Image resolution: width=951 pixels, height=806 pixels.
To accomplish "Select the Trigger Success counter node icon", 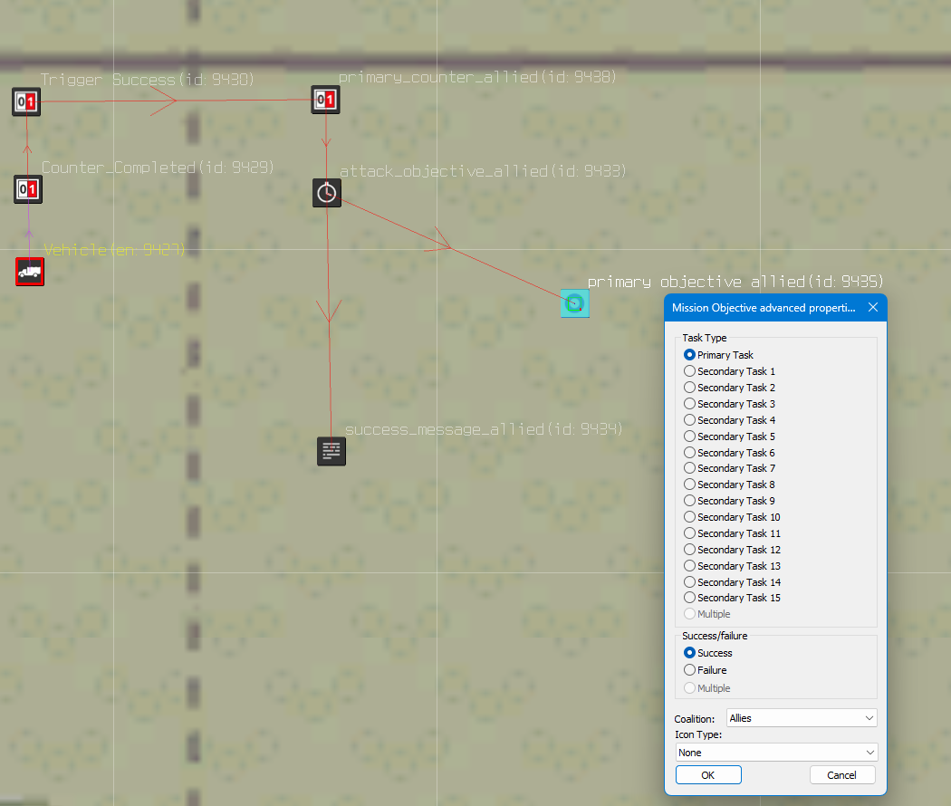I will pyautogui.click(x=27, y=101).
